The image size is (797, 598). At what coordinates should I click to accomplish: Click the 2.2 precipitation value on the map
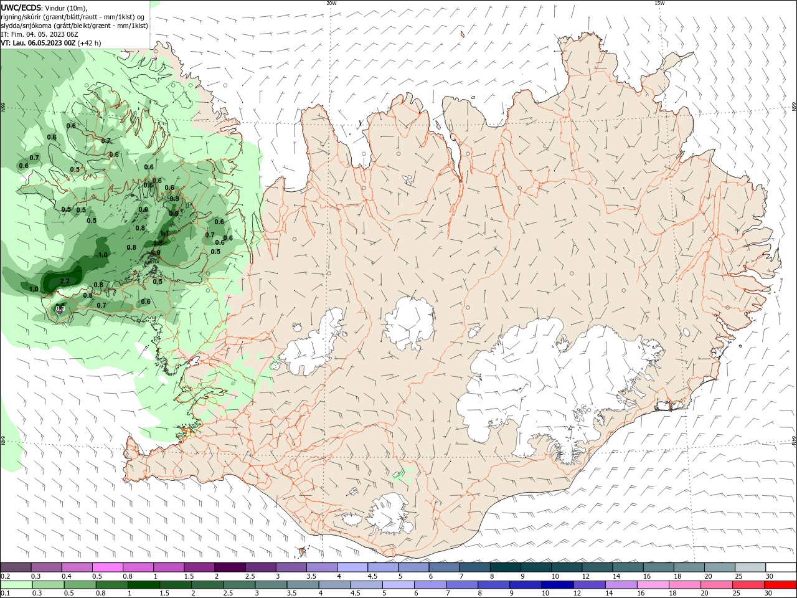click(x=65, y=281)
